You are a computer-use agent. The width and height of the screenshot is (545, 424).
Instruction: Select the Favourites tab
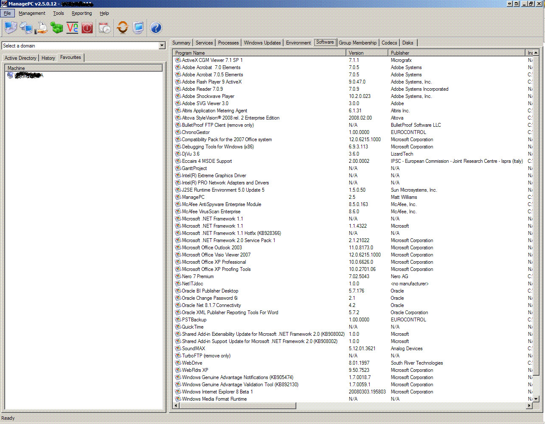pos(70,57)
